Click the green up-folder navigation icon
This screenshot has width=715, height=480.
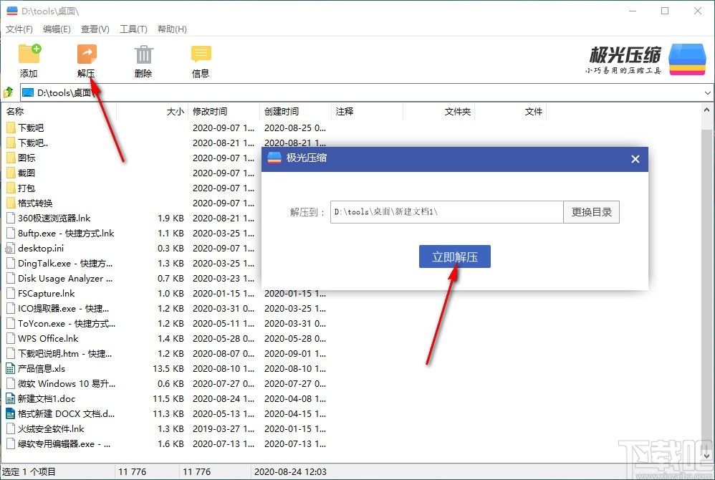tap(8, 92)
